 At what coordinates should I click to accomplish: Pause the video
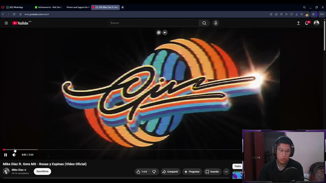[5, 155]
